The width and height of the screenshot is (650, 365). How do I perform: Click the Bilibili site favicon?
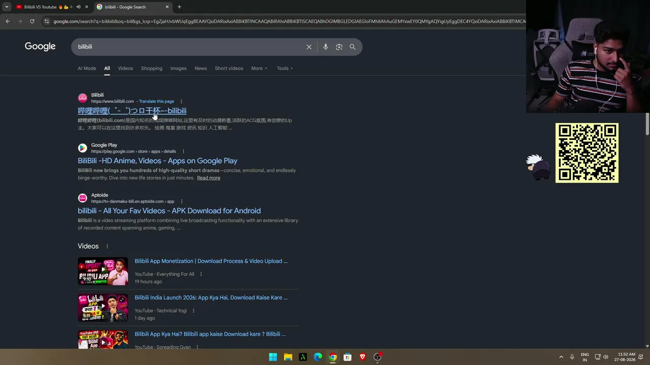tap(82, 98)
